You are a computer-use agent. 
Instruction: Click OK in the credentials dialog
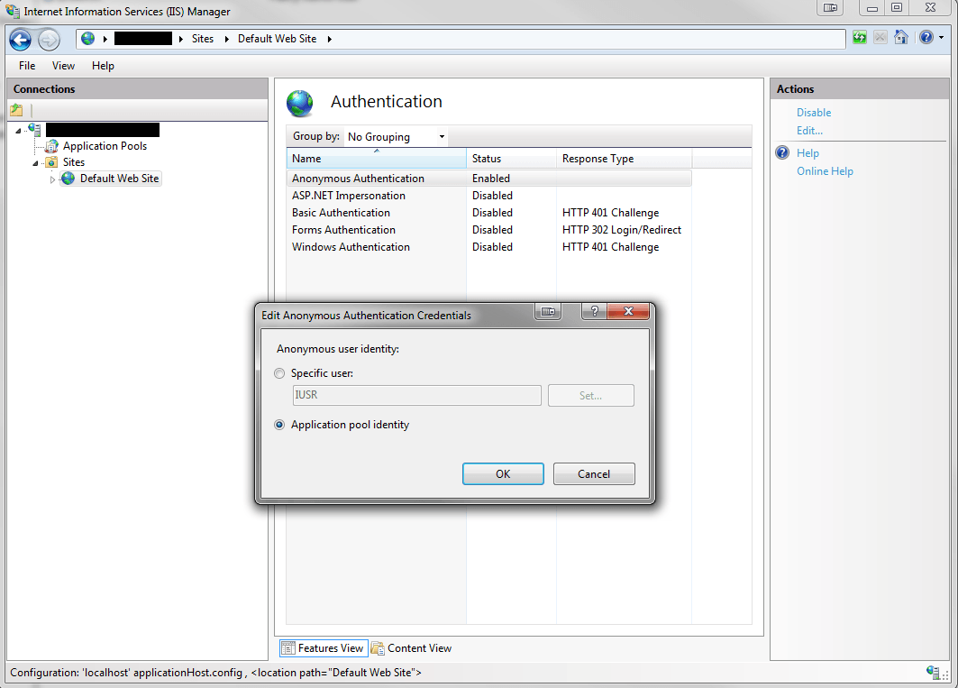[503, 474]
